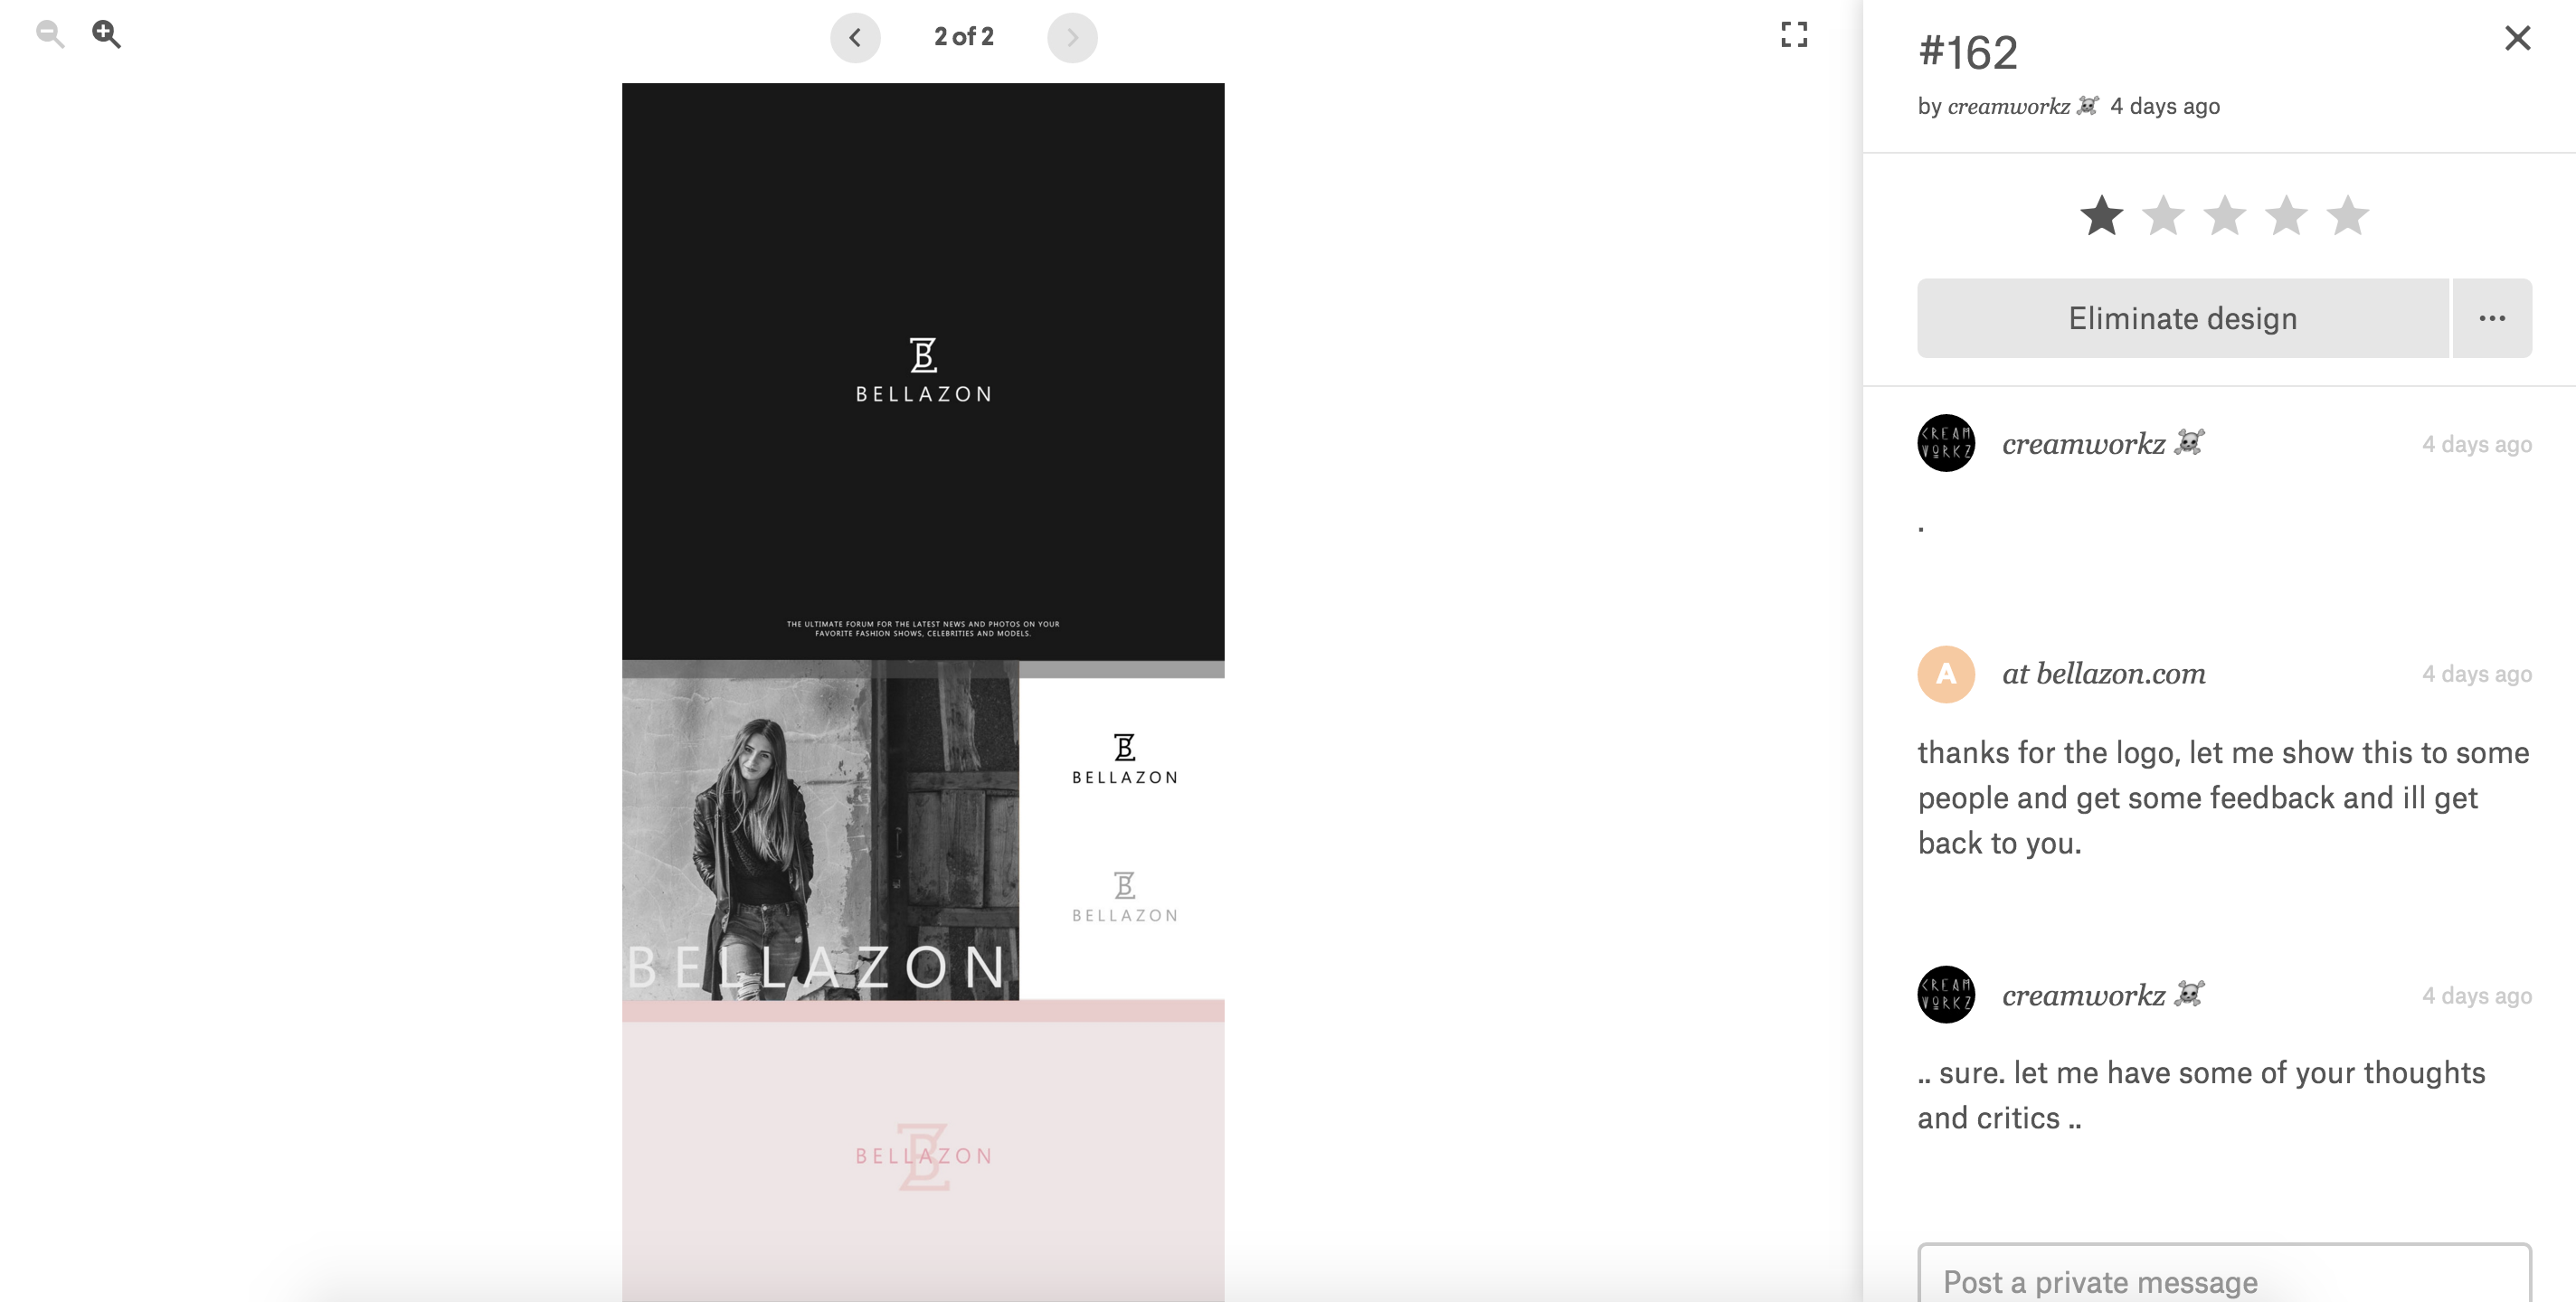Open the at bellazon.com commenter name
This screenshot has width=2576, height=1302.
tap(2103, 674)
